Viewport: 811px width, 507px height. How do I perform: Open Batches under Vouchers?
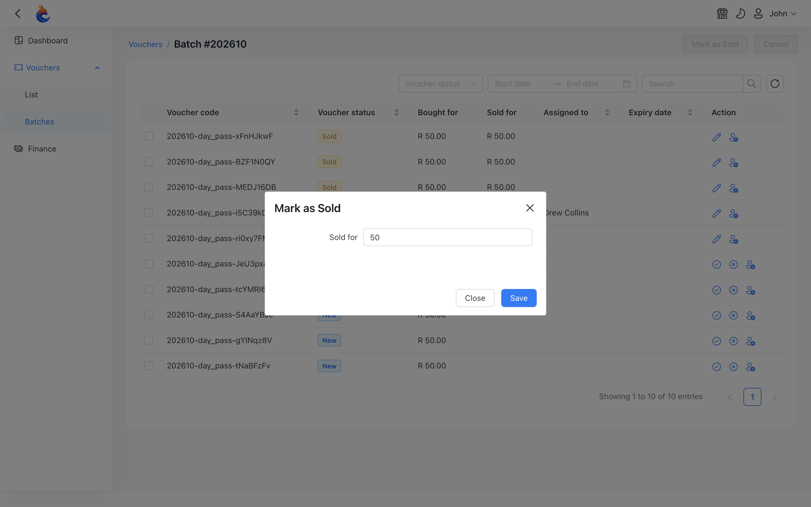[56, 122]
